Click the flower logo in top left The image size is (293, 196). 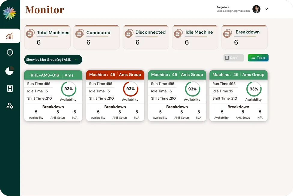(10, 13)
